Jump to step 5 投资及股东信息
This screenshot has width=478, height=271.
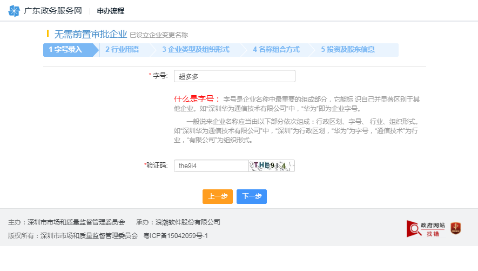[x=348, y=50]
